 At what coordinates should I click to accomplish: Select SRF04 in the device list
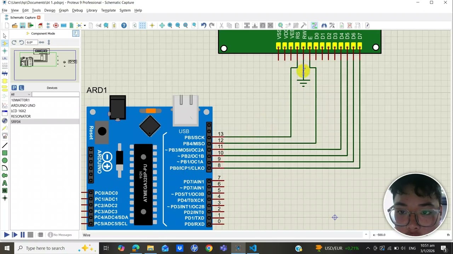pos(45,122)
